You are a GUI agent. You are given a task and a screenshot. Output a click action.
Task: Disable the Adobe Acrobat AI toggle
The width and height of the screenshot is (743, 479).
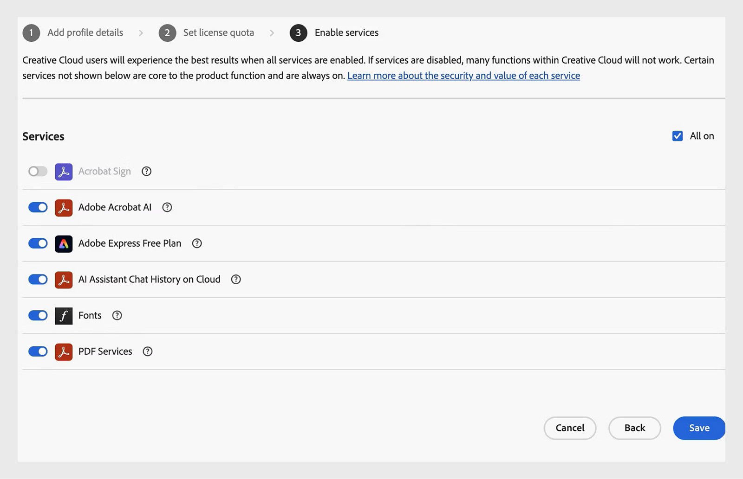38,207
